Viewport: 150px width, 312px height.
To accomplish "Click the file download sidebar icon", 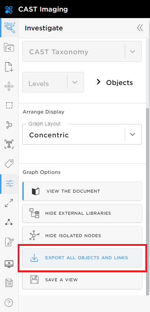I will (x=9, y=67).
